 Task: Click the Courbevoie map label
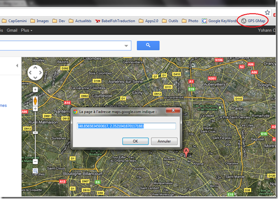pyautogui.click(x=102, y=96)
